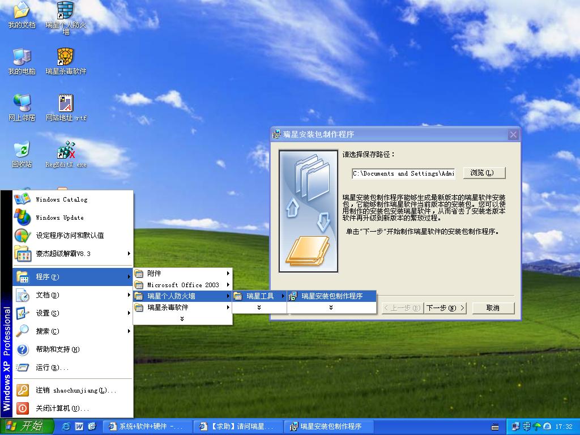Viewport: 580px width, 435px height.
Task: Select 回收站 recycle bin icon
Action: click(x=22, y=155)
